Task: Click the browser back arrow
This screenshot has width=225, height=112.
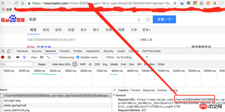Action: pyautogui.click(x=3, y=3)
